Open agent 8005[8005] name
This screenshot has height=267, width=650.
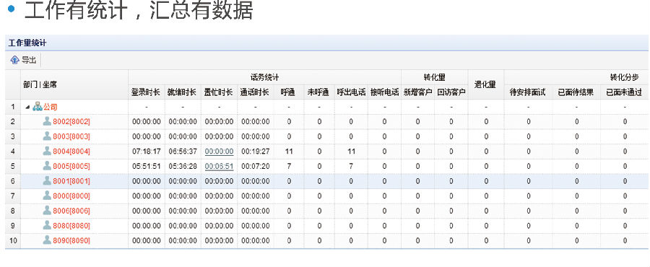tap(71, 167)
